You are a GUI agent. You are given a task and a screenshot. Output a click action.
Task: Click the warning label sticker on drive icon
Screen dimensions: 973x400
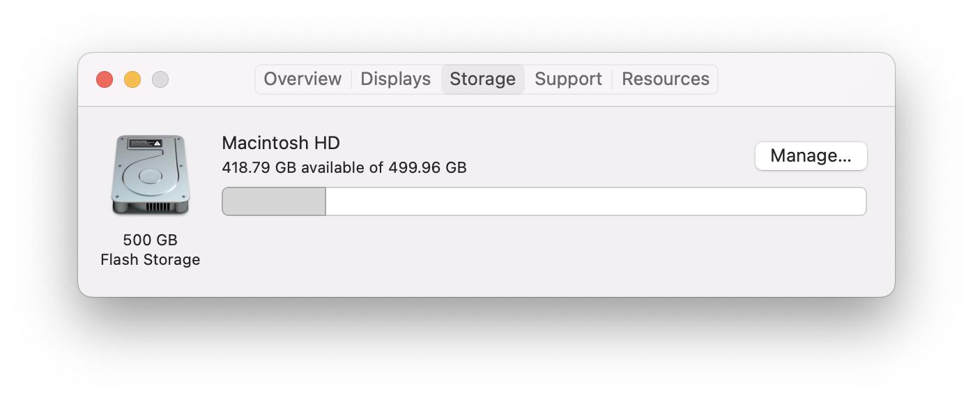click(146, 144)
